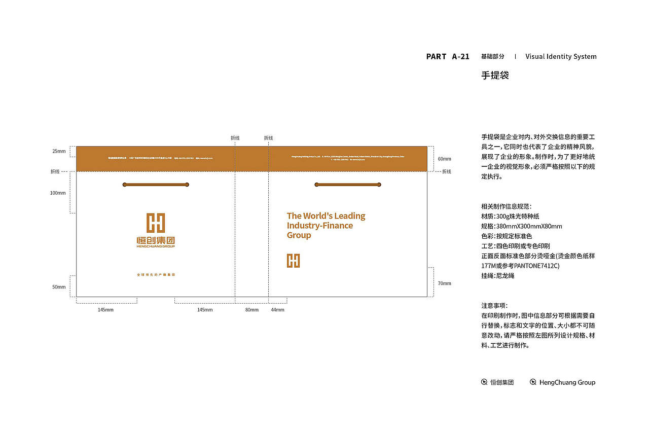Click the right bag handle rope graphic

coord(348,185)
